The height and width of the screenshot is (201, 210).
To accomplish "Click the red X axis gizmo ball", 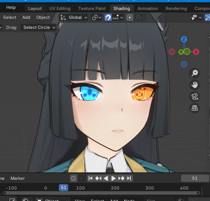I will click(x=196, y=52).
